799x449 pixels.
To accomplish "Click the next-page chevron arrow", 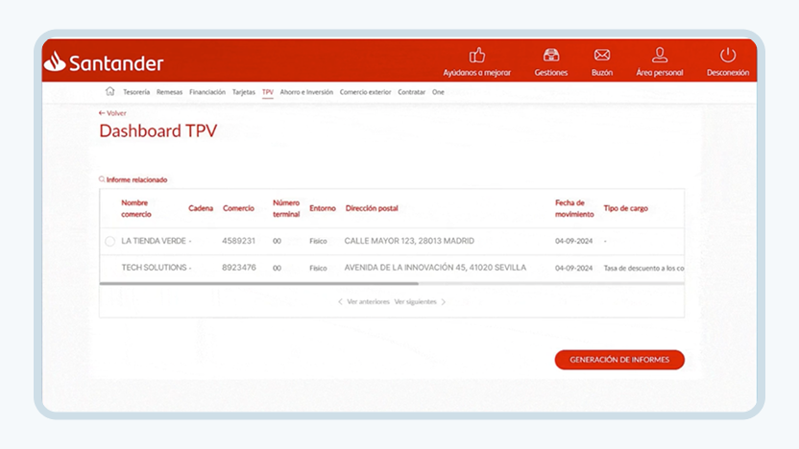I will pos(444,302).
